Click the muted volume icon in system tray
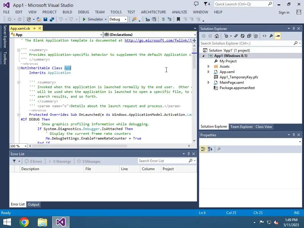The width and height of the screenshot is (304, 228). 276,222
